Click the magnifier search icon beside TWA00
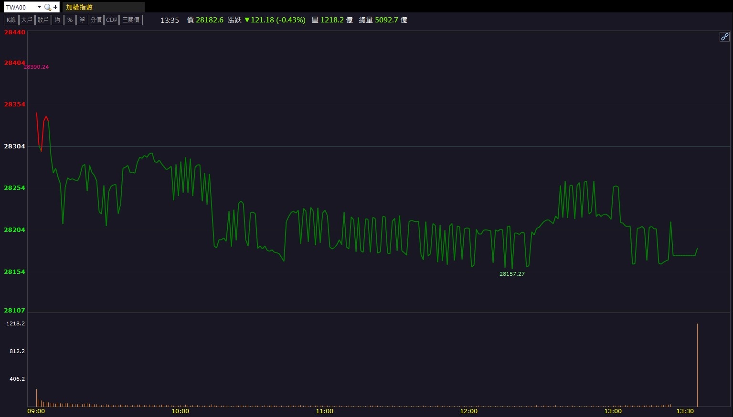The image size is (733, 417). click(x=47, y=7)
